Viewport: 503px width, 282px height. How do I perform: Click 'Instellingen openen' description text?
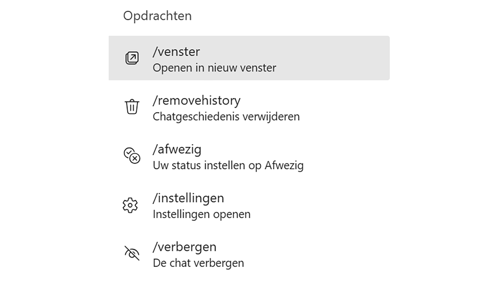click(x=202, y=214)
